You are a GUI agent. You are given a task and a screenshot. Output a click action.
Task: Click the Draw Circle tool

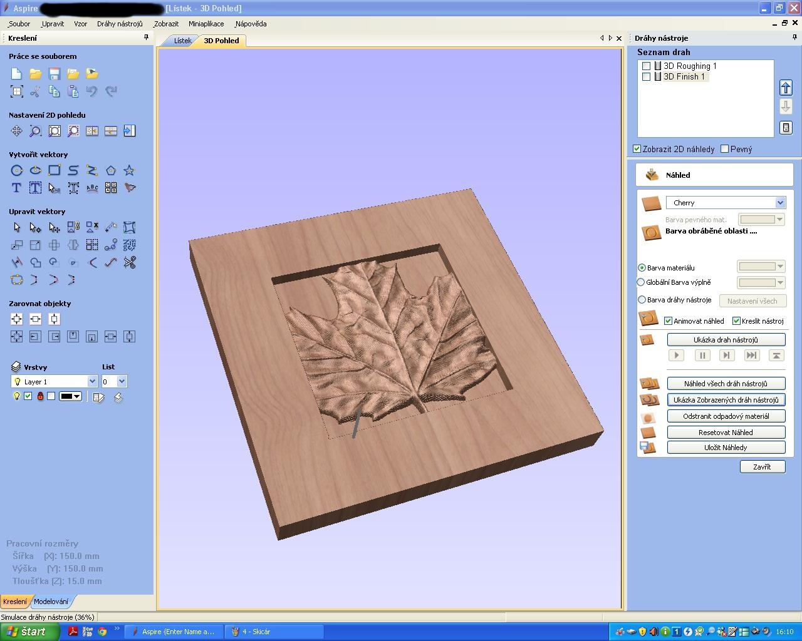pos(17,170)
